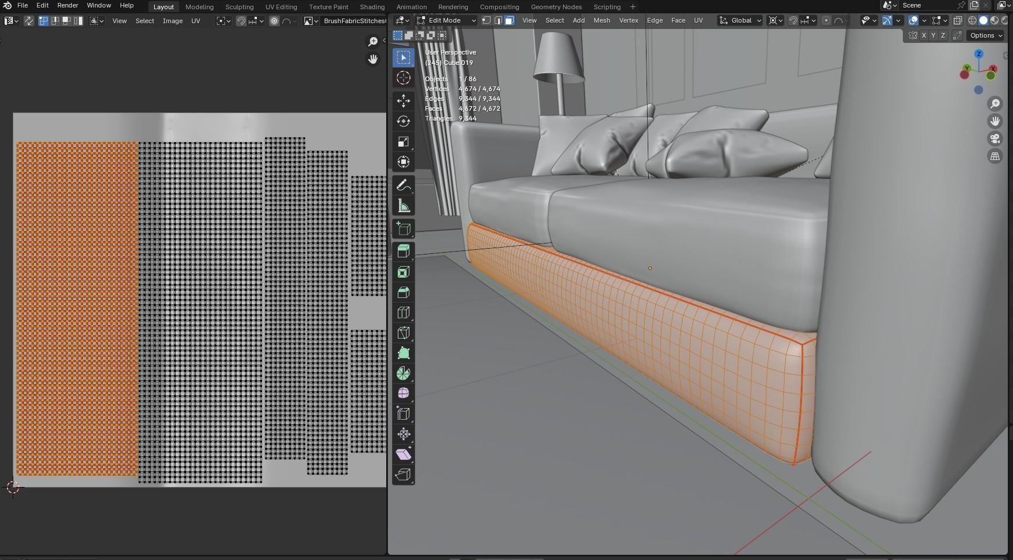Image resolution: width=1013 pixels, height=560 pixels.
Task: Open the 3D viewport editor type dropdown
Action: pyautogui.click(x=402, y=20)
